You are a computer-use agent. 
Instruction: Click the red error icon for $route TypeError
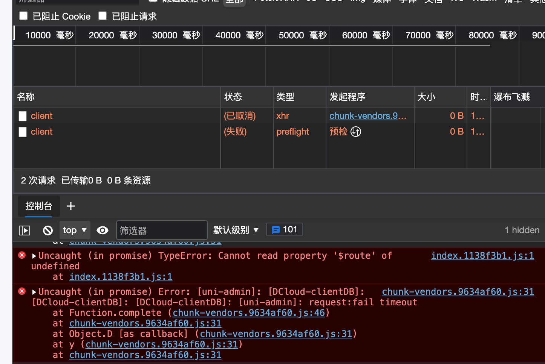(x=22, y=255)
